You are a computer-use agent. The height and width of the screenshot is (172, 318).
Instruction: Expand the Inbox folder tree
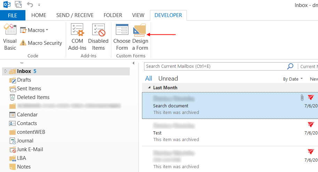(x=5, y=71)
